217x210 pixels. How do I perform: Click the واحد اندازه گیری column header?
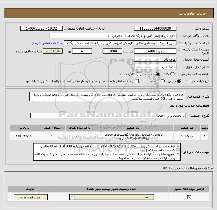pos(79,128)
